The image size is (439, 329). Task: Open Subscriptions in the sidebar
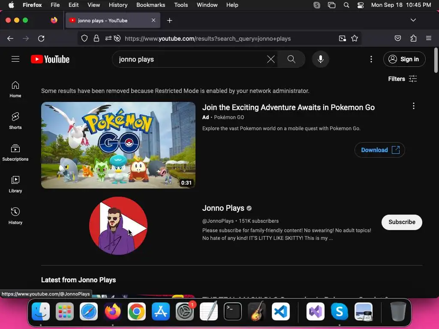coord(15,153)
